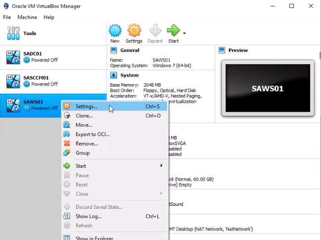Click the SAWS01 VM icon in the list
This screenshot has width=321, height=240.
pos(13,106)
